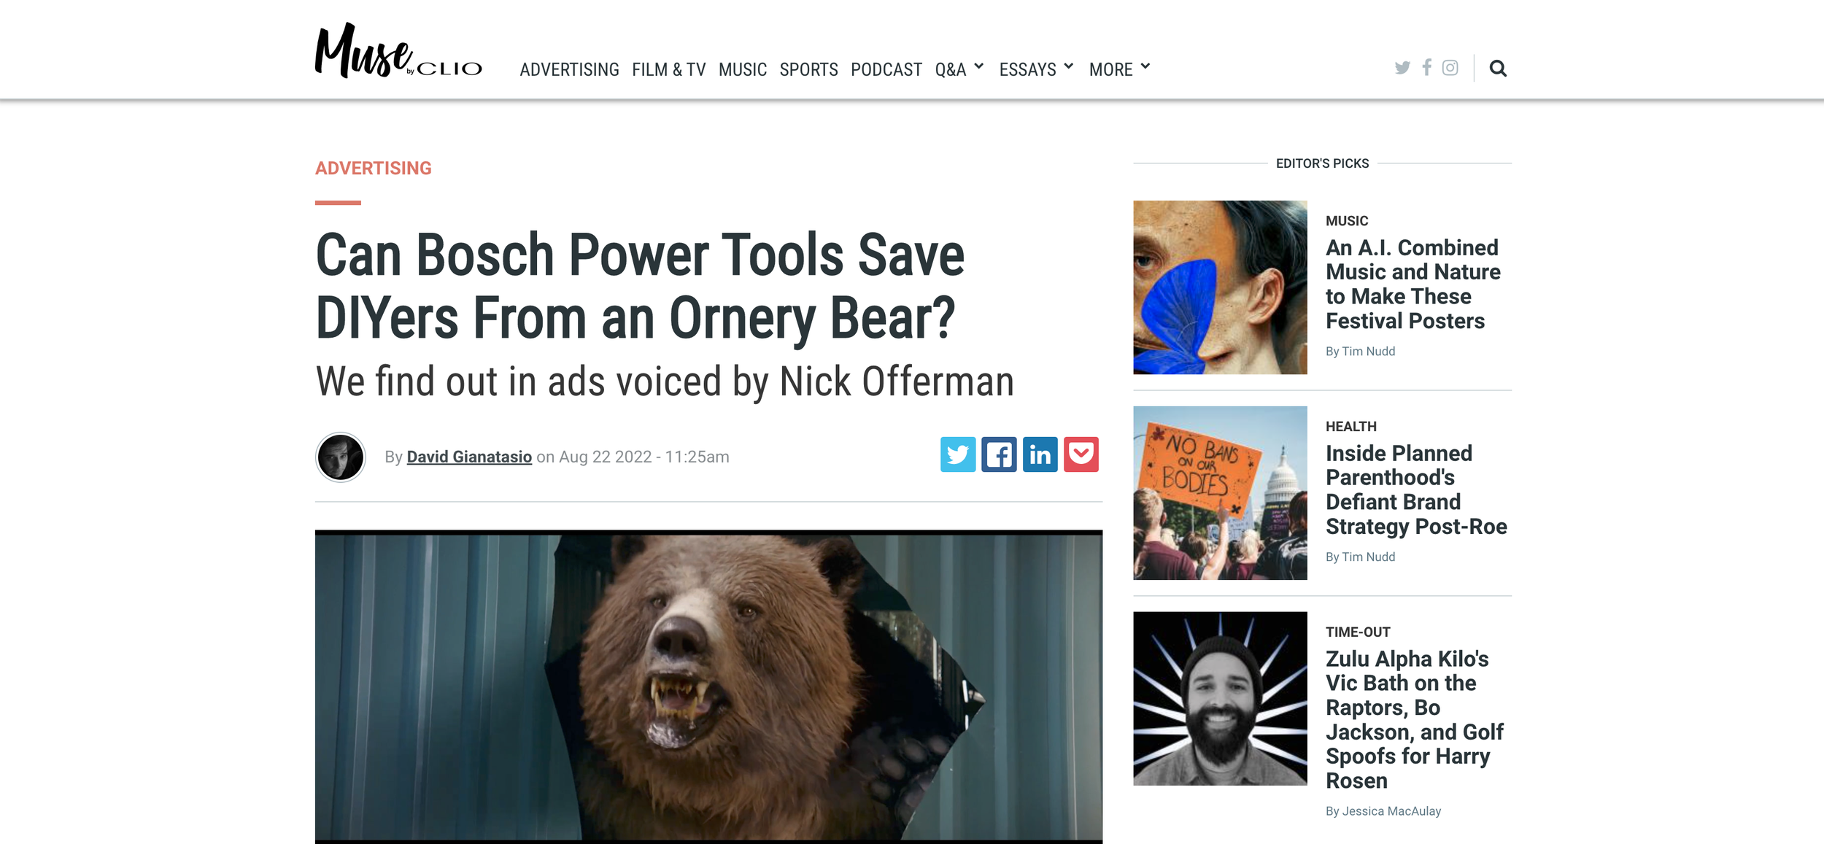Open the Podcast section
The image size is (1824, 844).
pyautogui.click(x=886, y=69)
